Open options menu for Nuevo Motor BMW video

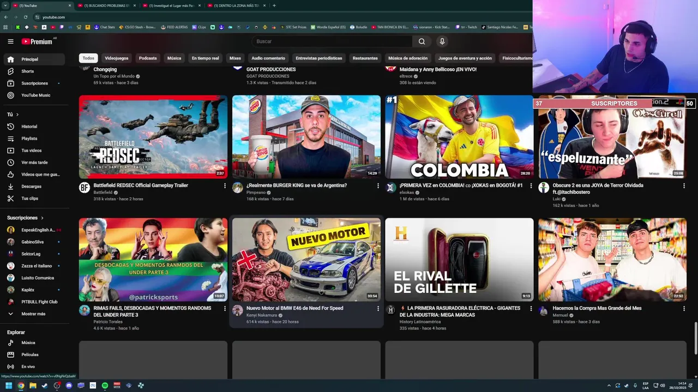378,309
